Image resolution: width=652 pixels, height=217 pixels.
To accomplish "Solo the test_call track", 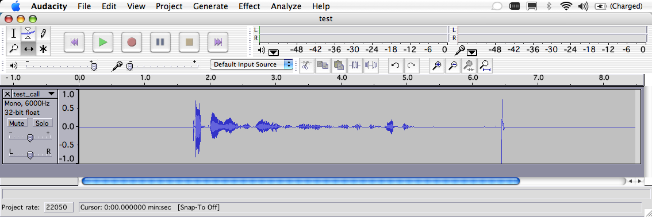I will 42,123.
